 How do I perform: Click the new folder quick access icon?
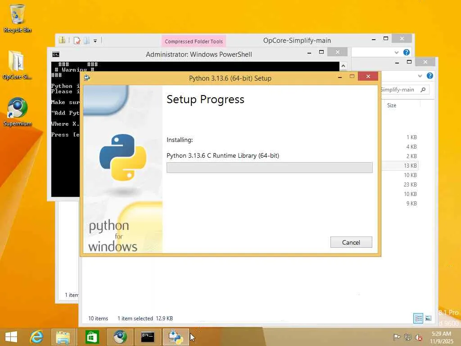(86, 41)
